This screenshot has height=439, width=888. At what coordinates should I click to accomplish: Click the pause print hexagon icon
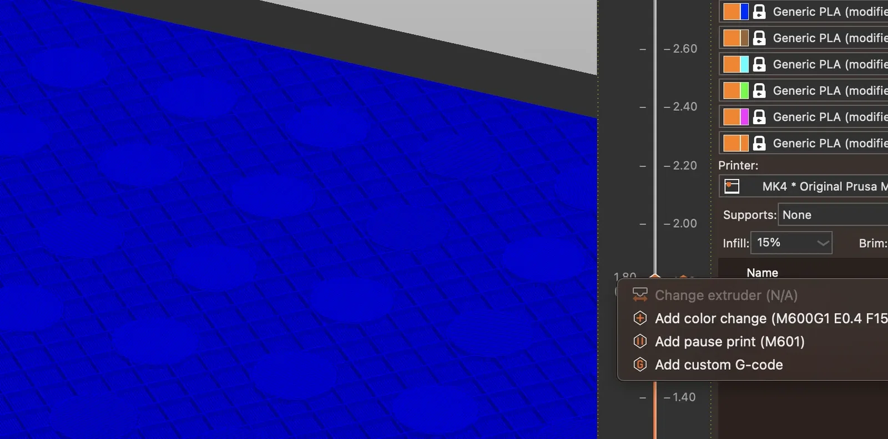[640, 341]
